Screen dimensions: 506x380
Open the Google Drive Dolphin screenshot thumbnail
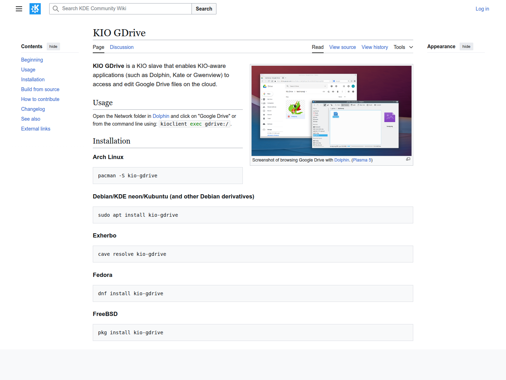point(331,111)
